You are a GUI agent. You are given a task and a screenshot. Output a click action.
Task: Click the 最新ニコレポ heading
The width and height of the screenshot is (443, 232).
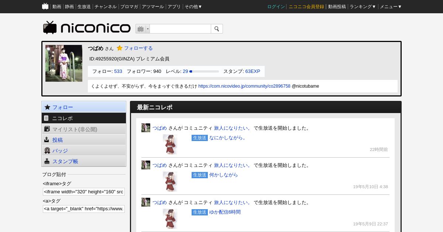[155, 107]
